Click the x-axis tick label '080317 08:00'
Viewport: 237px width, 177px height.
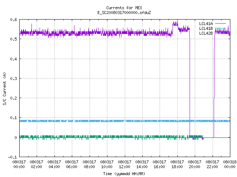pyautogui.click(x=89, y=164)
